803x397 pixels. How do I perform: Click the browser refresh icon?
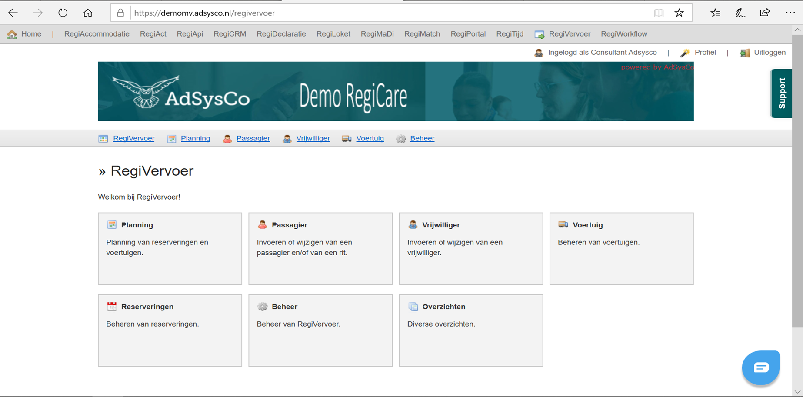pos(63,13)
